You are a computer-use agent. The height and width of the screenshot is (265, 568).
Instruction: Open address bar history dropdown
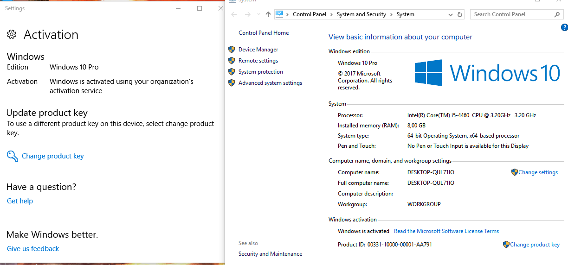451,15
